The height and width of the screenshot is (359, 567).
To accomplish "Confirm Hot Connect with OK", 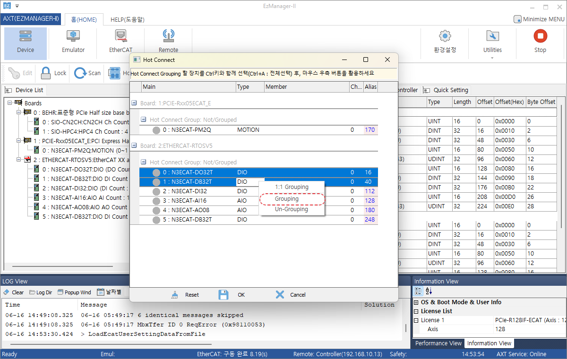I will coord(232,295).
